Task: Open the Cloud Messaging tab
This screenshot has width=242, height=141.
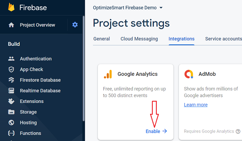Action: 139,39
